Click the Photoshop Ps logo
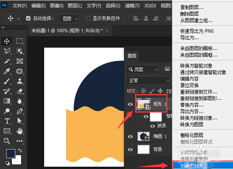This screenshot has width=233, height=169. click(x=4, y=5)
